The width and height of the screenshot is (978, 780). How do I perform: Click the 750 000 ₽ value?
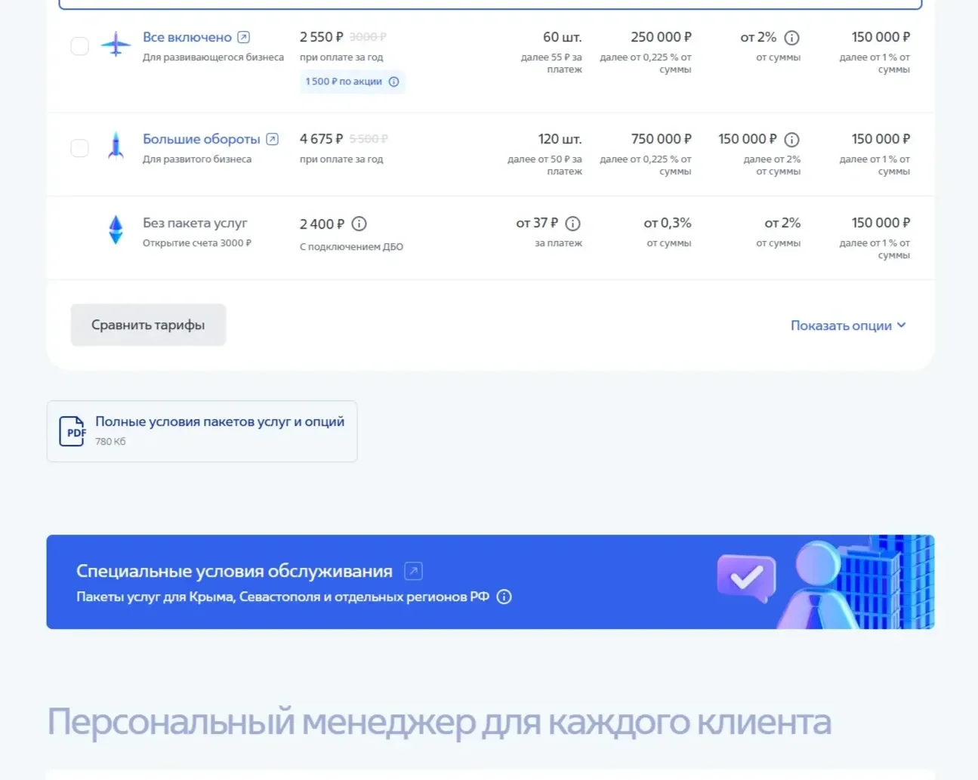click(x=661, y=139)
